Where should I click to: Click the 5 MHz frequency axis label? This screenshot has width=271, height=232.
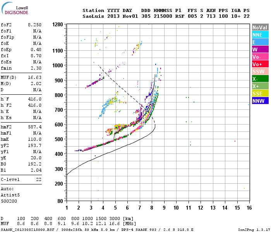coord(115,208)
